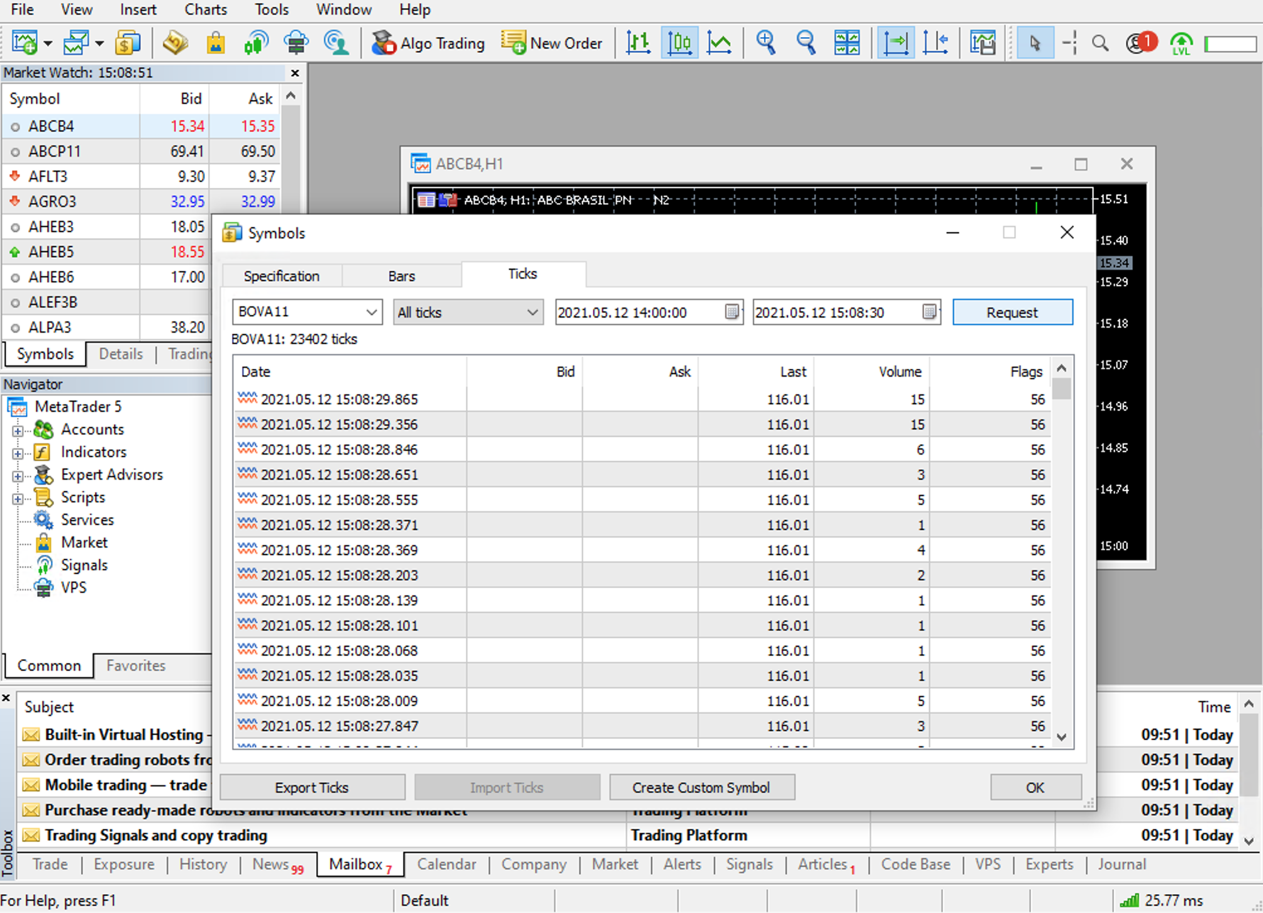1263x913 pixels.
Task: Select the tick row 15:08:28.846
Action: (643, 450)
